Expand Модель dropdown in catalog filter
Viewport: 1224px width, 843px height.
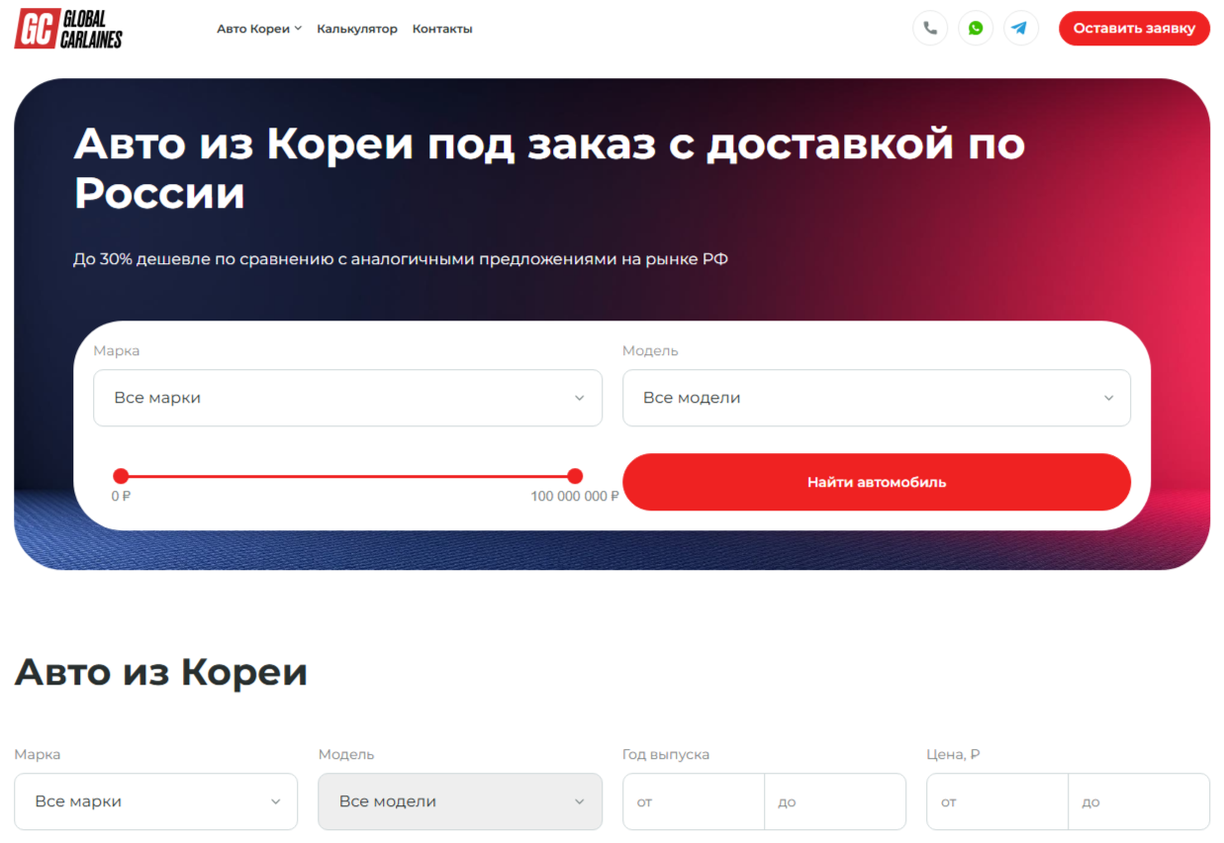tap(459, 801)
